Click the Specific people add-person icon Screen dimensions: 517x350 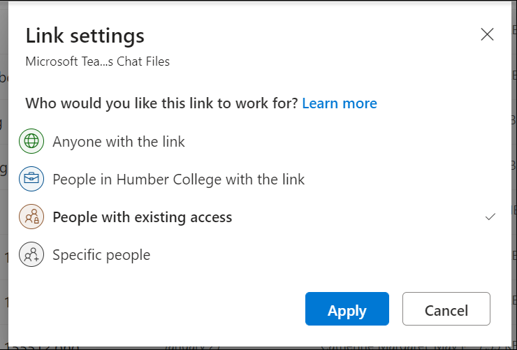[31, 255]
